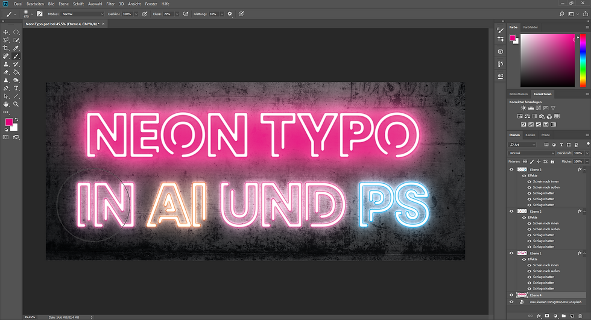This screenshot has width=591, height=320.
Task: Click the rainbow hue slider in Farbe panel
Action: pos(583,60)
